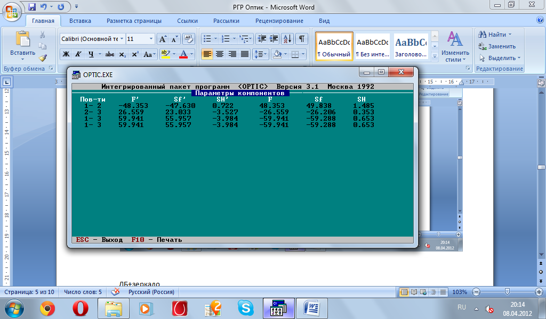Switch to Print Layout view in status bar
Viewport: 546px width, 319px height.
(x=404, y=292)
